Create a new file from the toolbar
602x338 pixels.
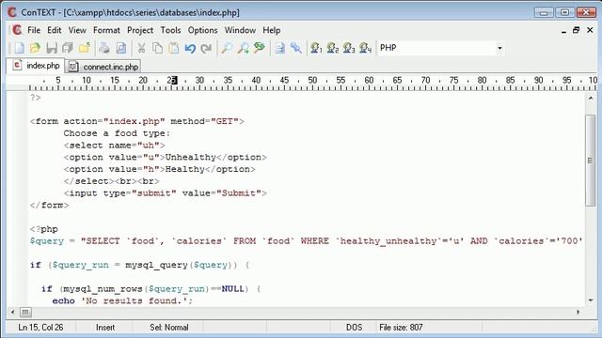19,48
